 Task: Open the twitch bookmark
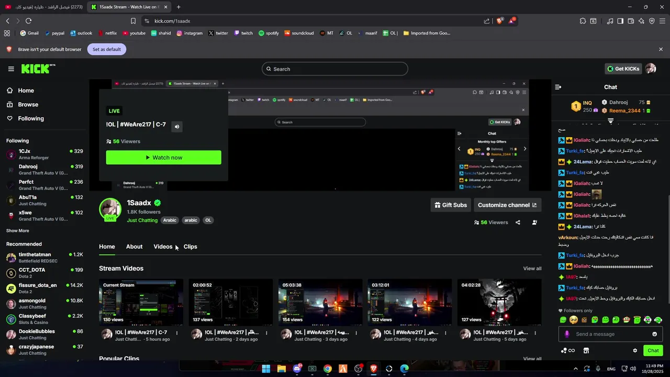(x=243, y=33)
